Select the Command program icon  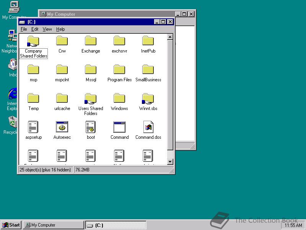pyautogui.click(x=119, y=127)
